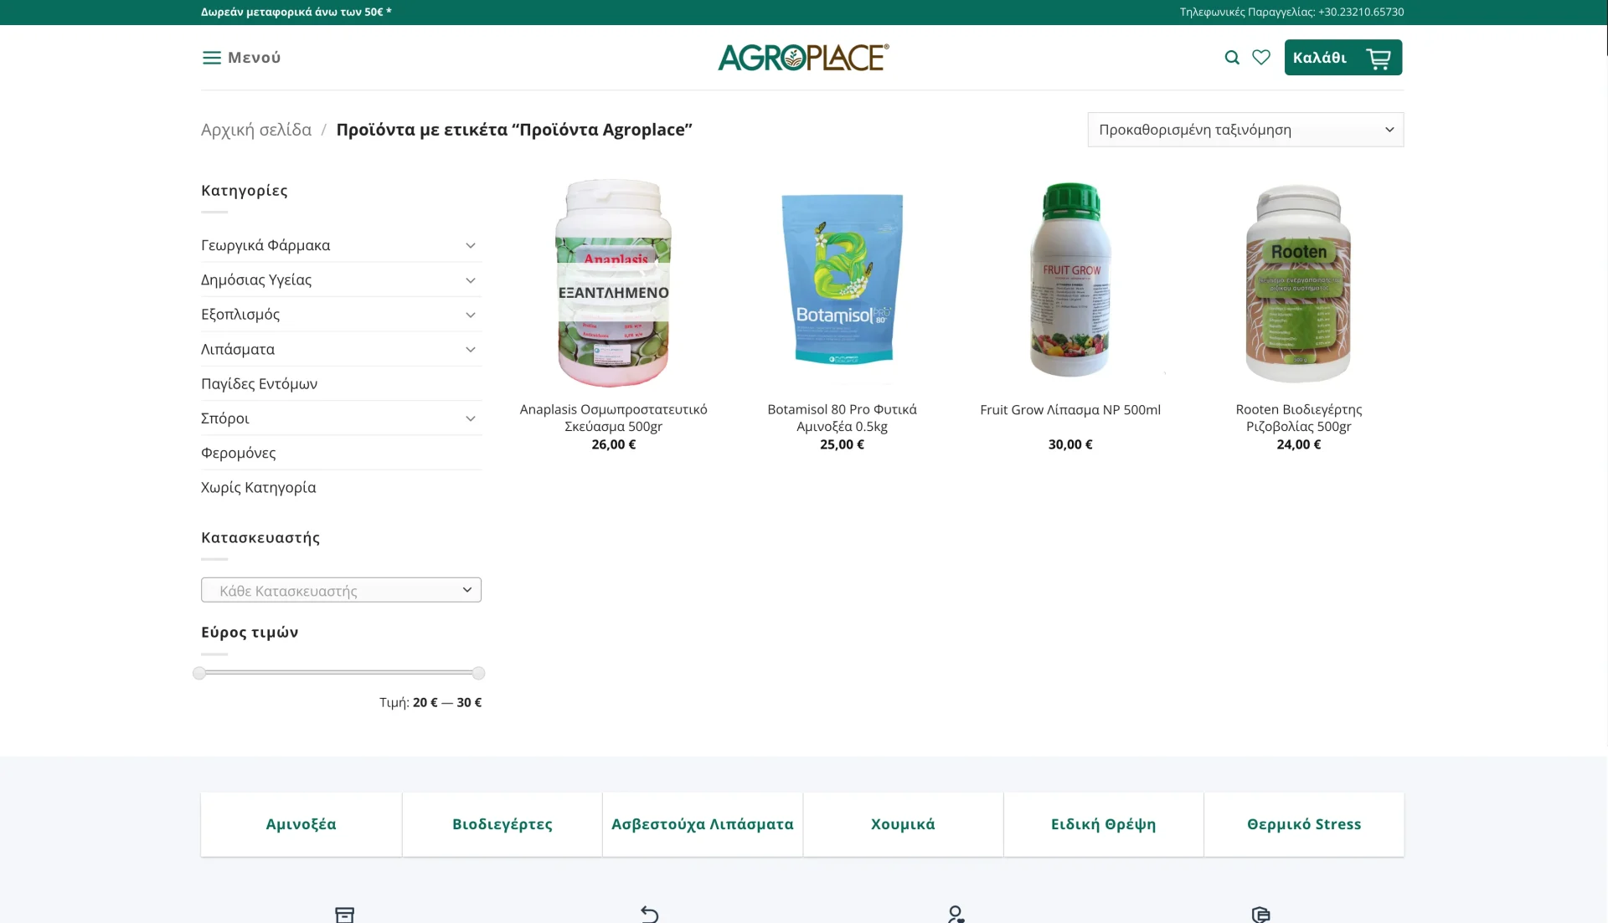Switch to the Χουμικά tab
Viewport: 1608px width, 923px height.
tap(902, 824)
